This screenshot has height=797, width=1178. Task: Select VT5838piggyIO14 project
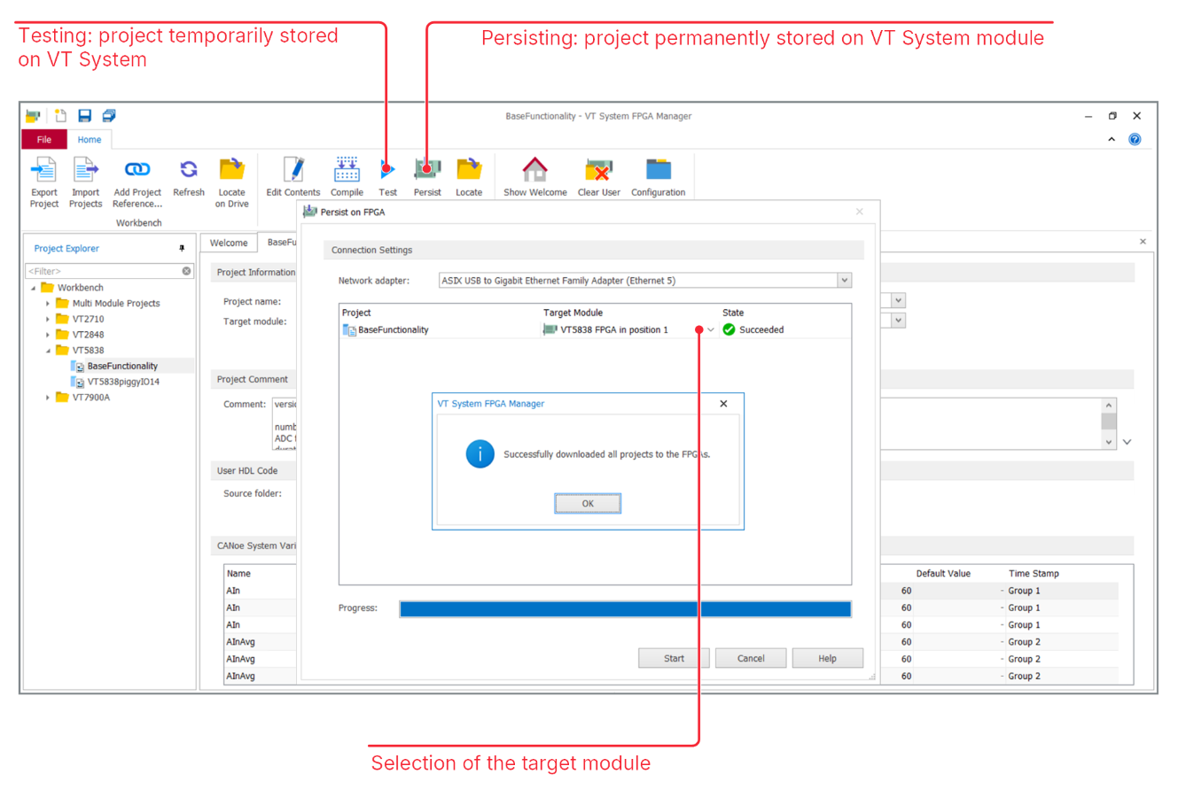click(x=123, y=382)
